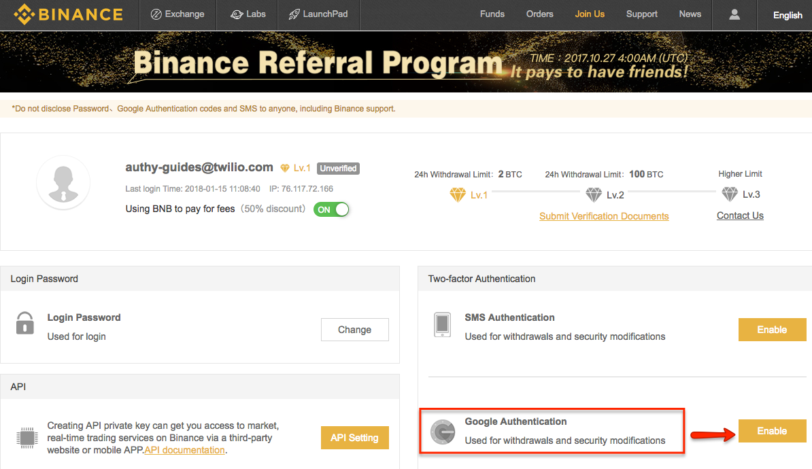Click the Lv.2 marker on withdrawal limit progress bar
This screenshot has height=469, width=812.
593,194
